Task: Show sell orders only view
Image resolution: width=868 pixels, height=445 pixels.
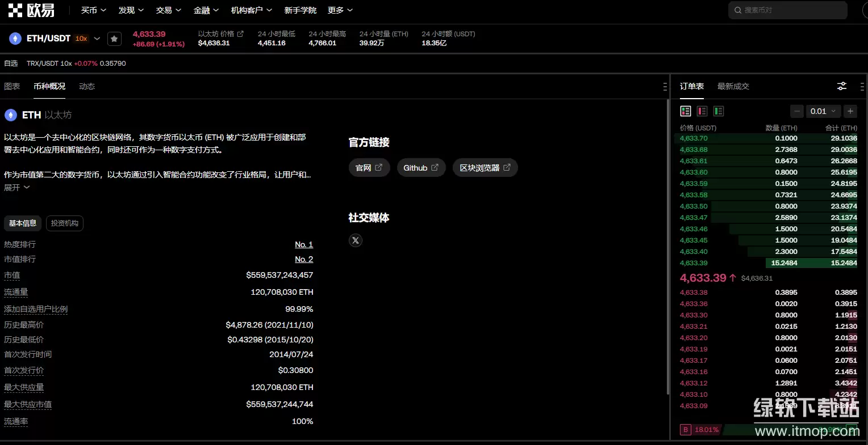Action: coord(702,111)
